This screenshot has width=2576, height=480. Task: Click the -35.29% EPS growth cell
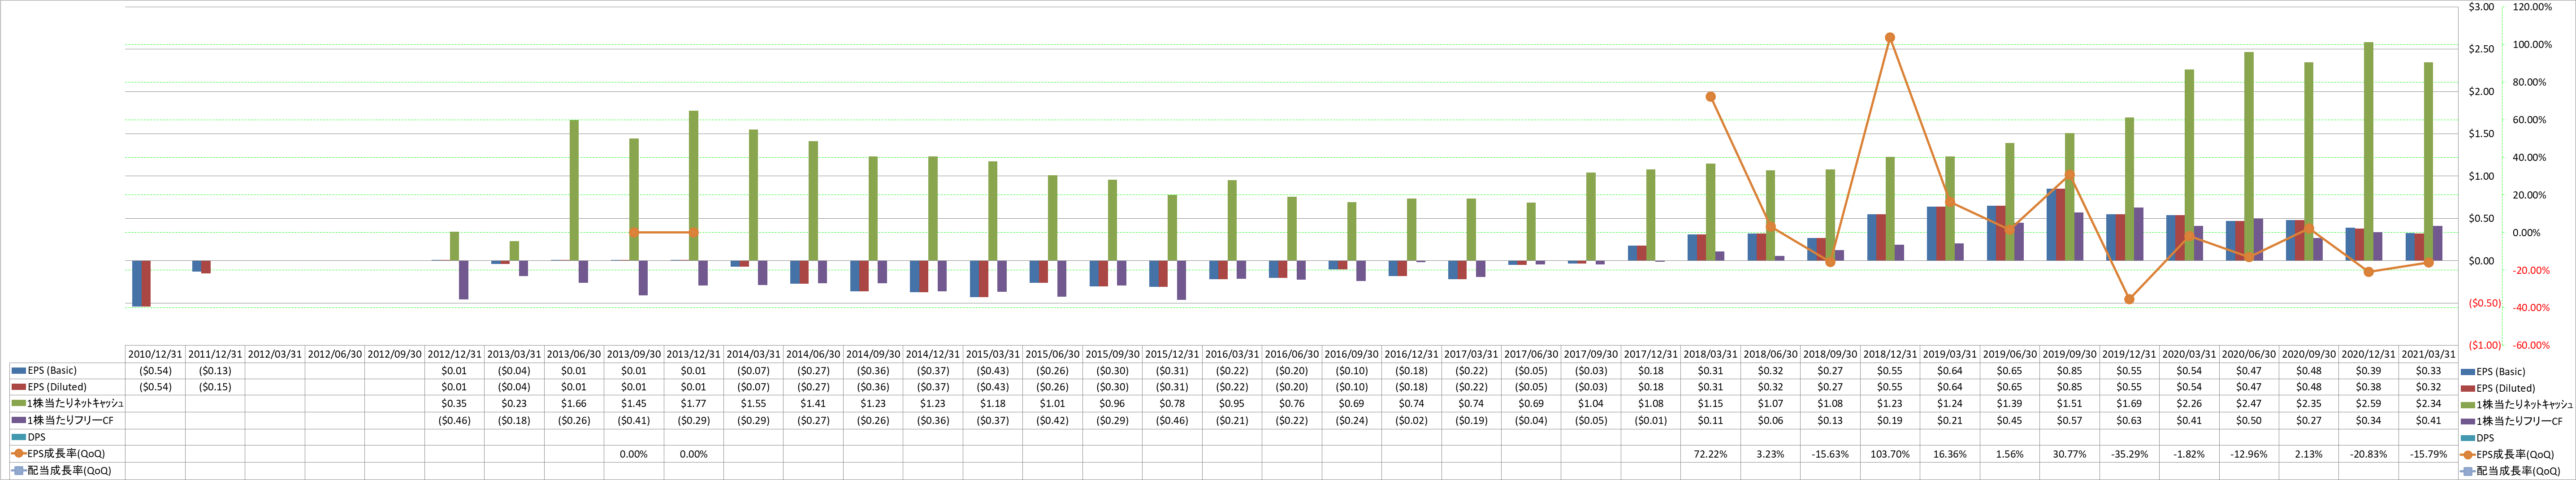click(2129, 454)
